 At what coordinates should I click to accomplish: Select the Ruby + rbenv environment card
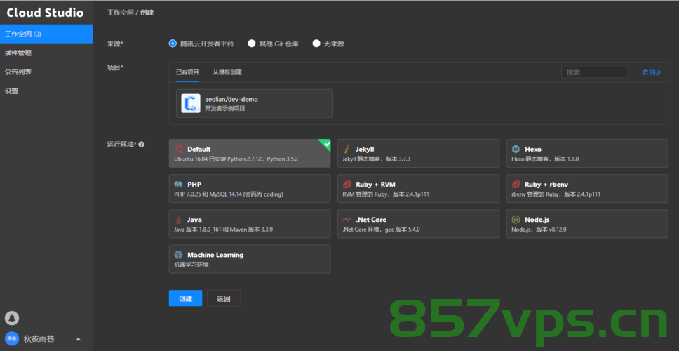point(587,189)
